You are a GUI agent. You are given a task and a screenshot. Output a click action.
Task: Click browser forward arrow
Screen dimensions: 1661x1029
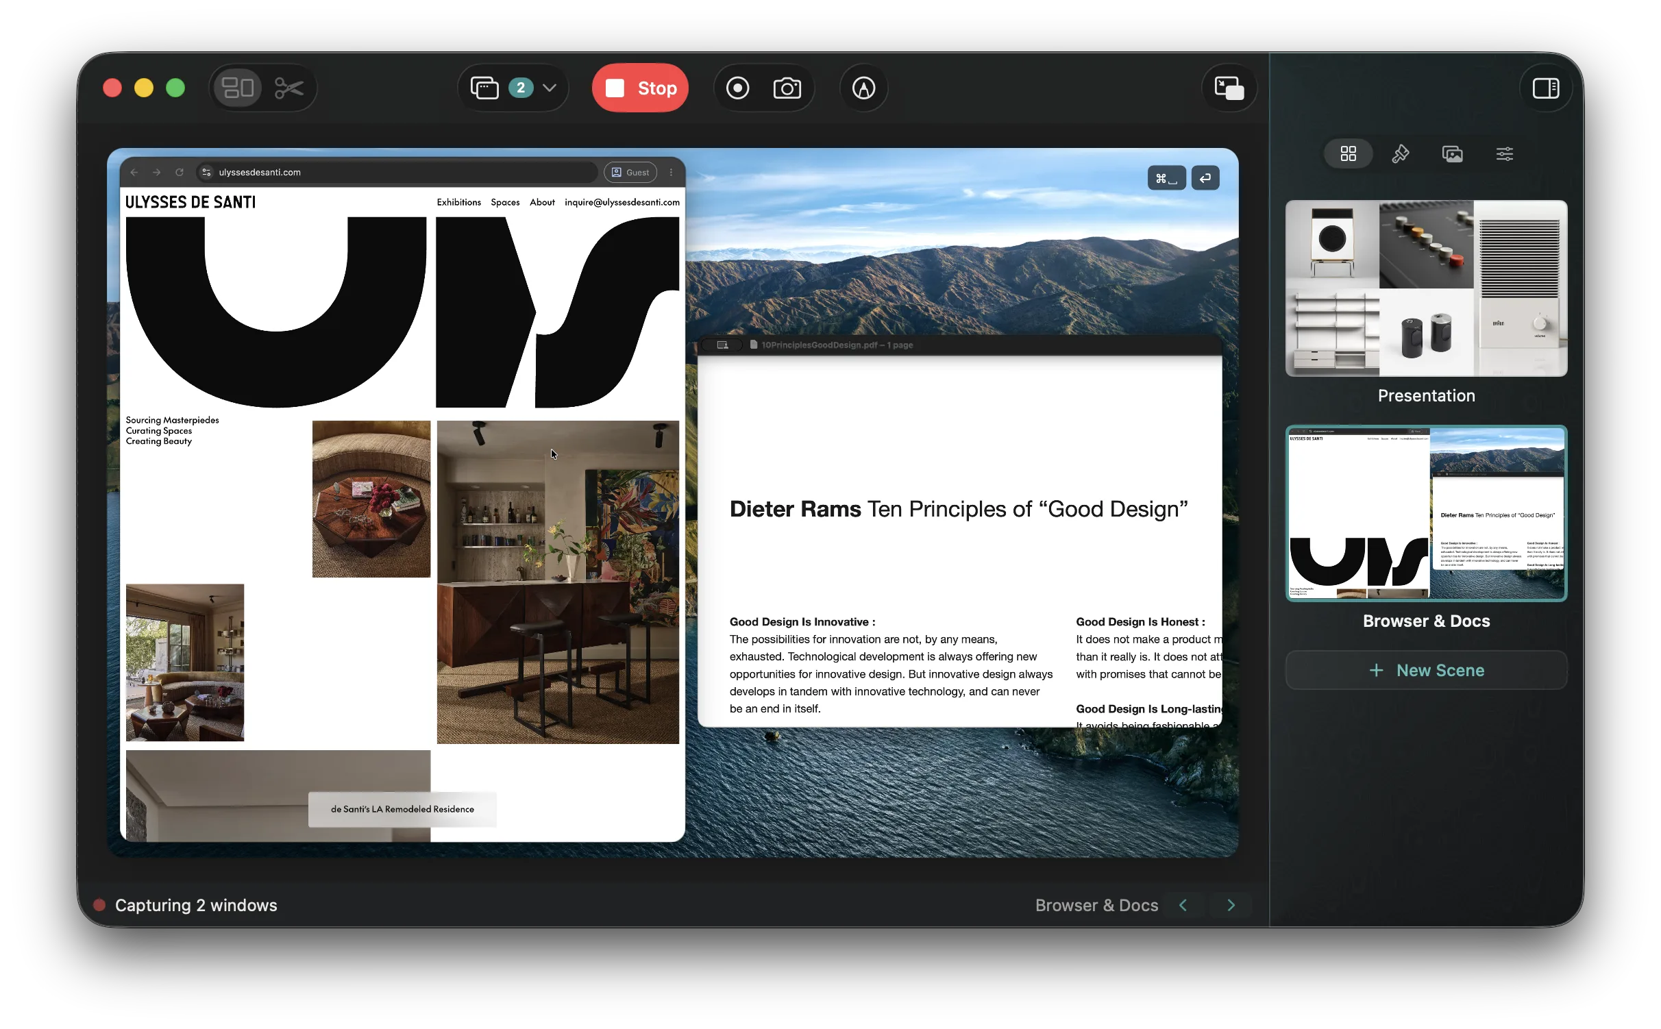[157, 172]
